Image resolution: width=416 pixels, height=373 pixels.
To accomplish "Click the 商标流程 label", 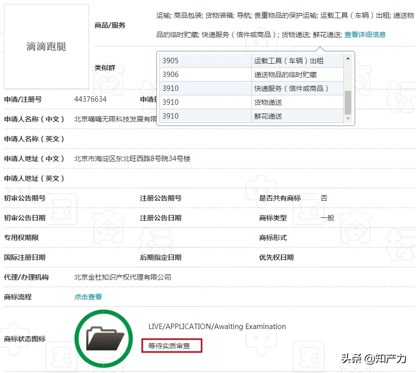I will [x=18, y=297].
